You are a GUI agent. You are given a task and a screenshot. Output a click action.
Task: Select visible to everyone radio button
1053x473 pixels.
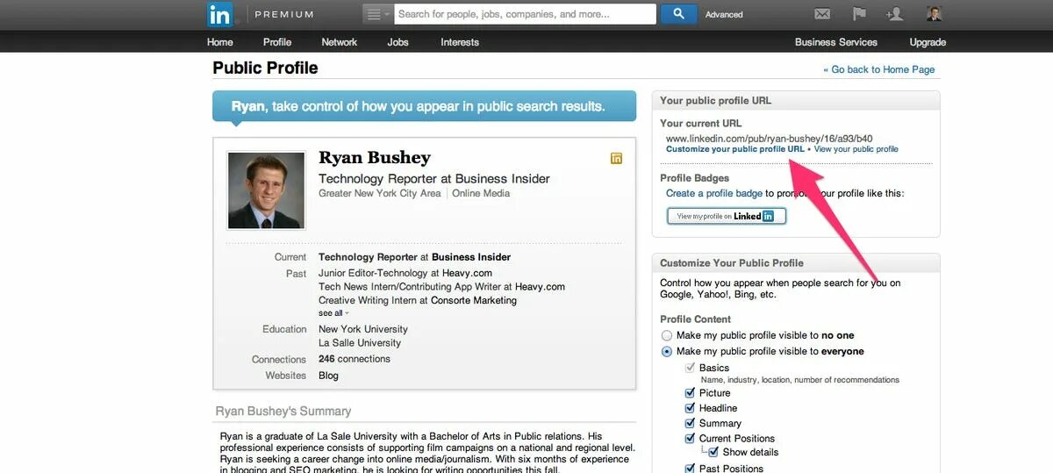click(x=667, y=351)
